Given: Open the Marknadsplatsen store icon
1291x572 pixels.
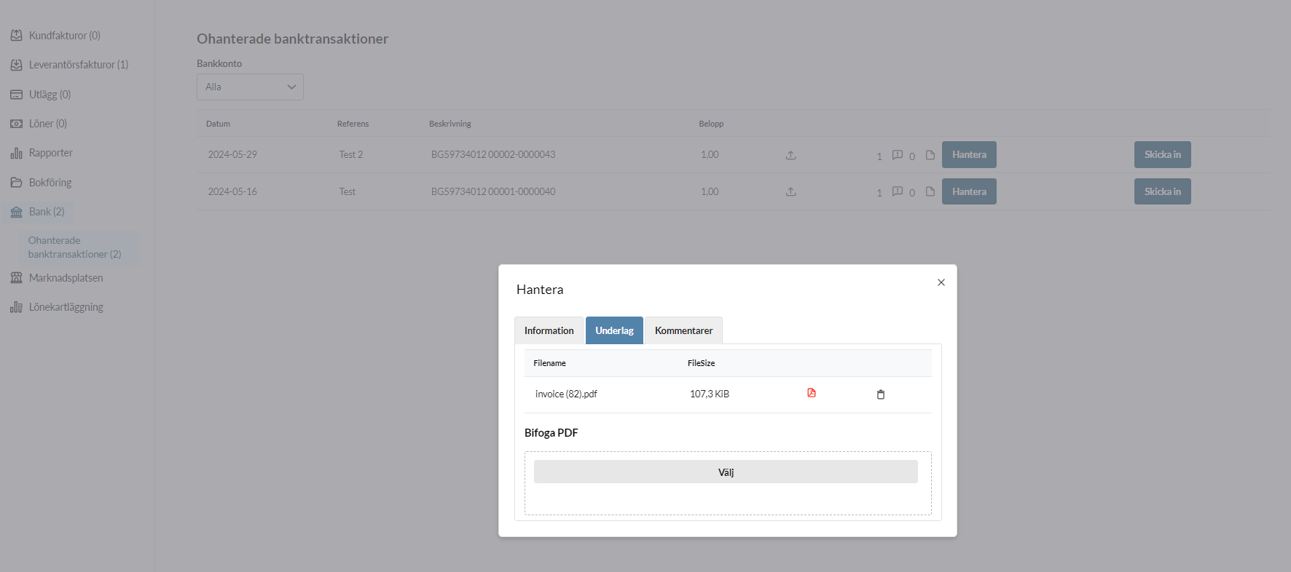Looking at the screenshot, I should (16, 278).
